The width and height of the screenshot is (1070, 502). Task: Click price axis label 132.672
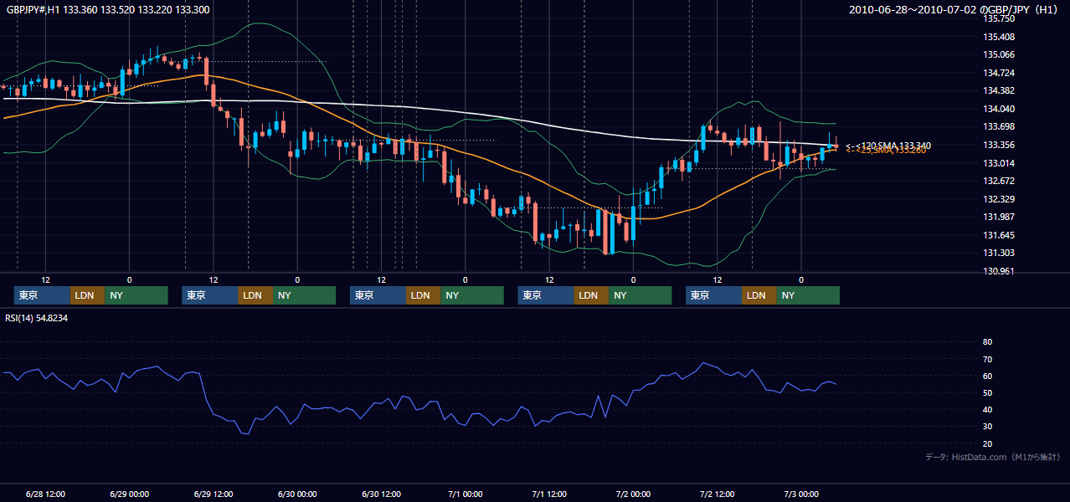click(x=999, y=181)
